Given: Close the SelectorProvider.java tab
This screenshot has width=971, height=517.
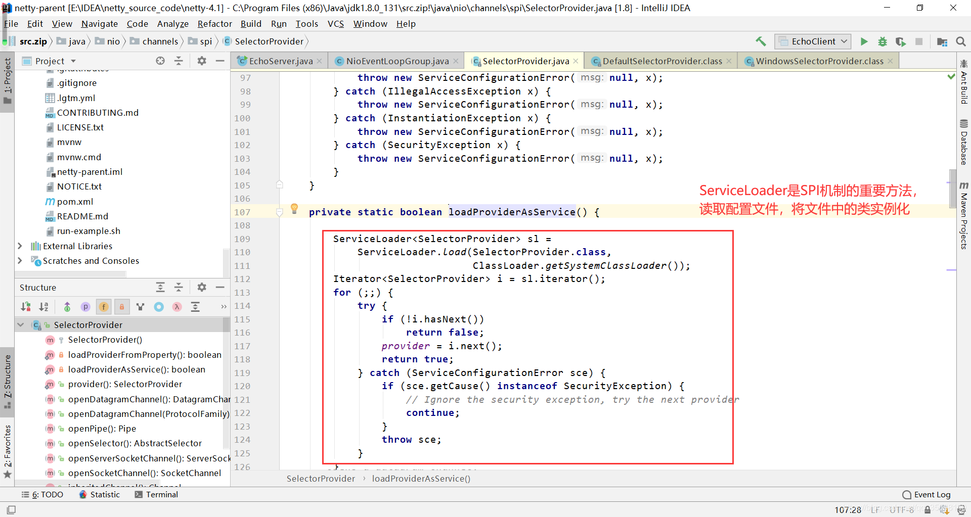Looking at the screenshot, I should tap(576, 61).
